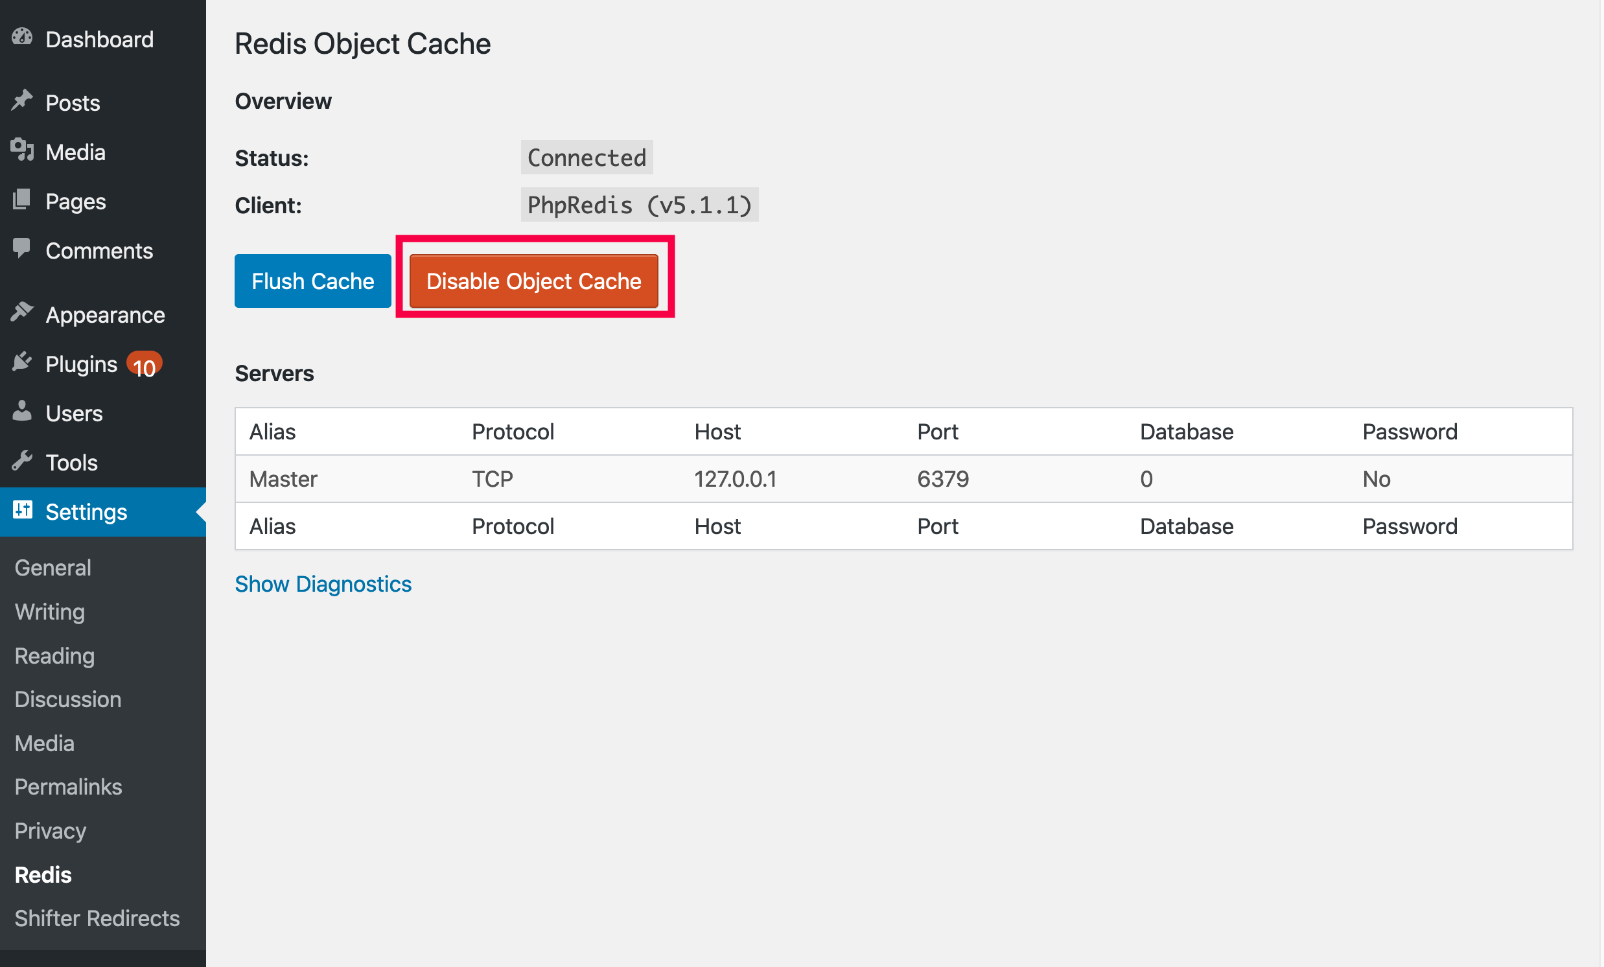Viewport: 1604px width, 967px height.
Task: Click the Media library icon in main menu
Action: 22,150
